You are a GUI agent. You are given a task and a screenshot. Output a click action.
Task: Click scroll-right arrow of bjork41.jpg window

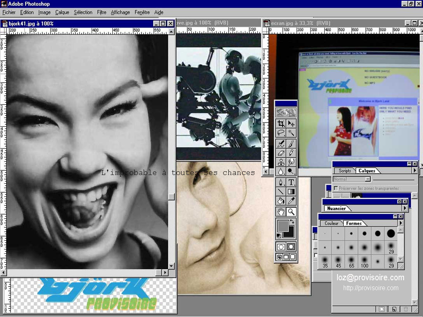click(165, 272)
